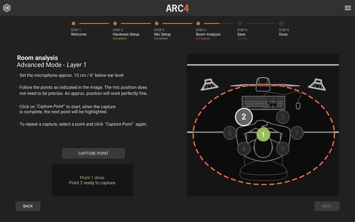The width and height of the screenshot is (355, 222).
Task: Select measurement point 3 in the diagram
Action: click(x=283, y=117)
